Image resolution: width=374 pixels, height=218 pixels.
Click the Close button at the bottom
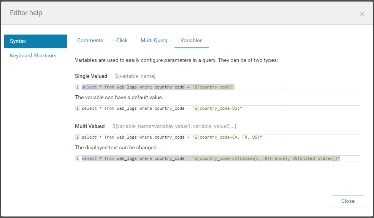tap(348, 201)
